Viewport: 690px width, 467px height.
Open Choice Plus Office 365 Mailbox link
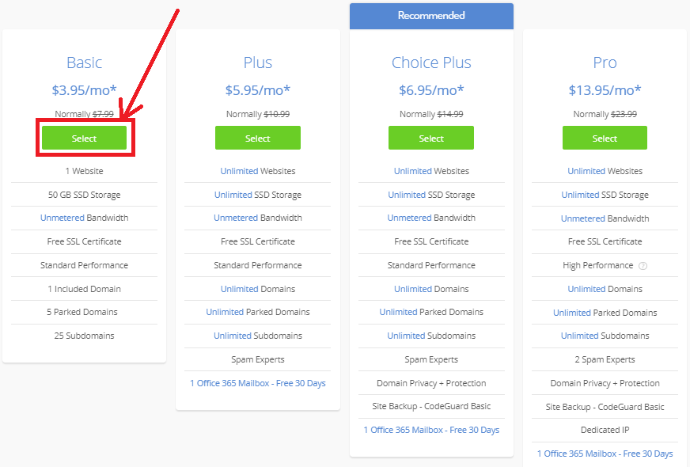point(431,430)
